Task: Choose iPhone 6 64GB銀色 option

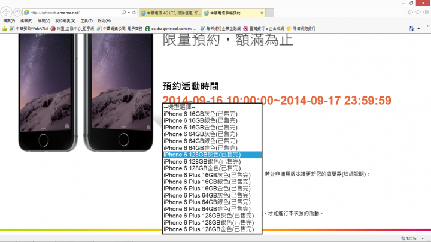Action: coord(212,141)
